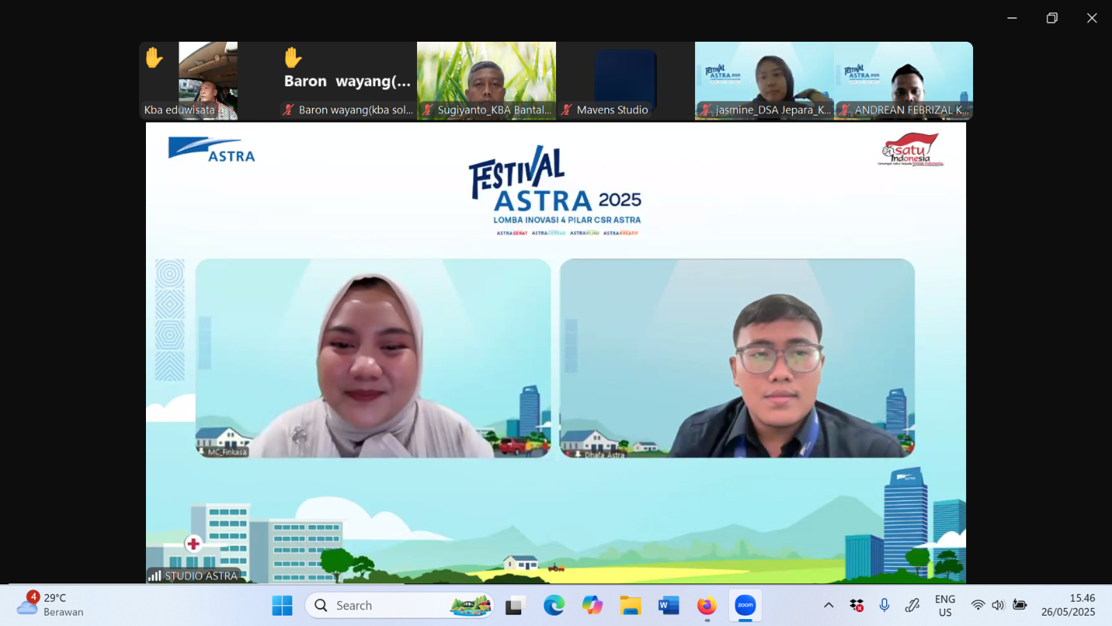Viewport: 1112px width, 626px height.
Task: Click the Dhafa Astra video feed
Action: [737, 358]
